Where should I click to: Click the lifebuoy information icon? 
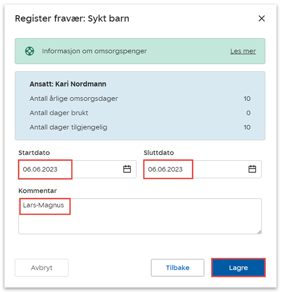[29, 51]
